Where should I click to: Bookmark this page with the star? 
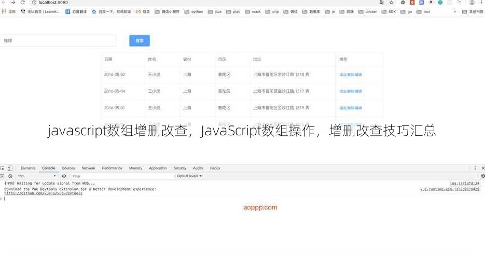(391, 3)
